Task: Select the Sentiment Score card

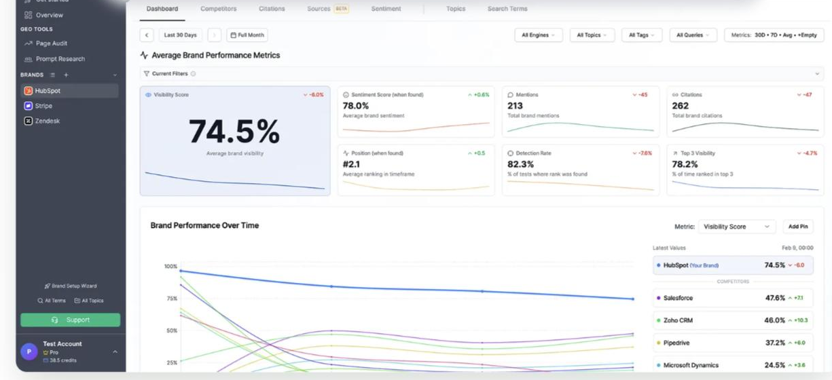Action: (416, 111)
